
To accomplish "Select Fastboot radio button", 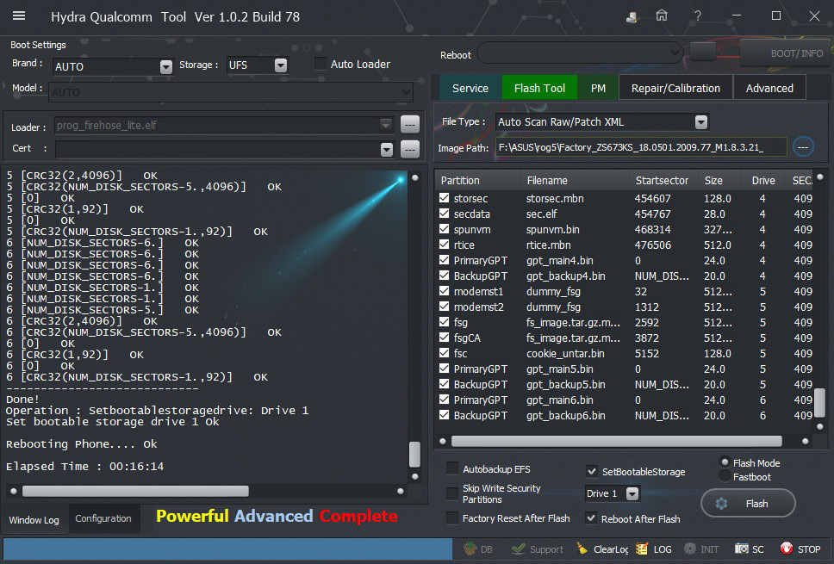I will (x=725, y=476).
